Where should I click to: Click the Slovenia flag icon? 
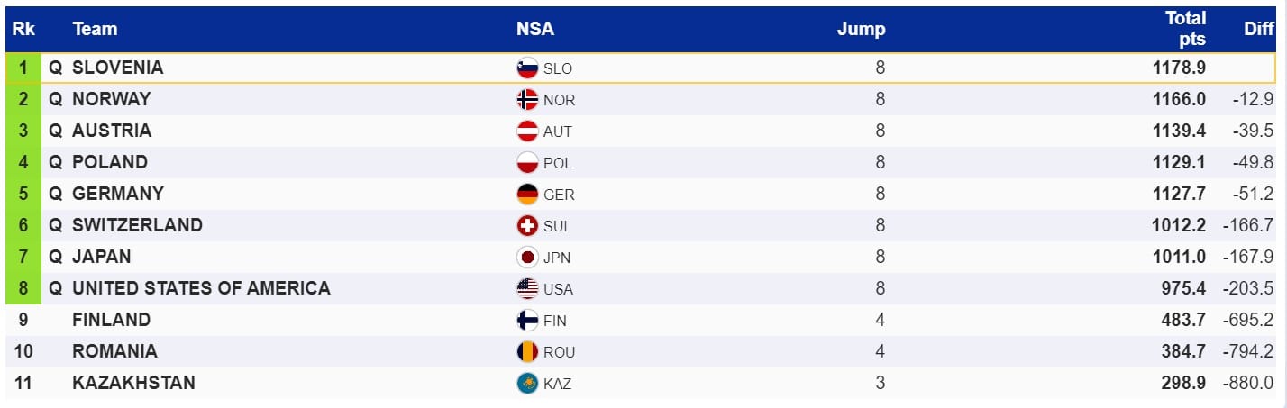click(527, 68)
